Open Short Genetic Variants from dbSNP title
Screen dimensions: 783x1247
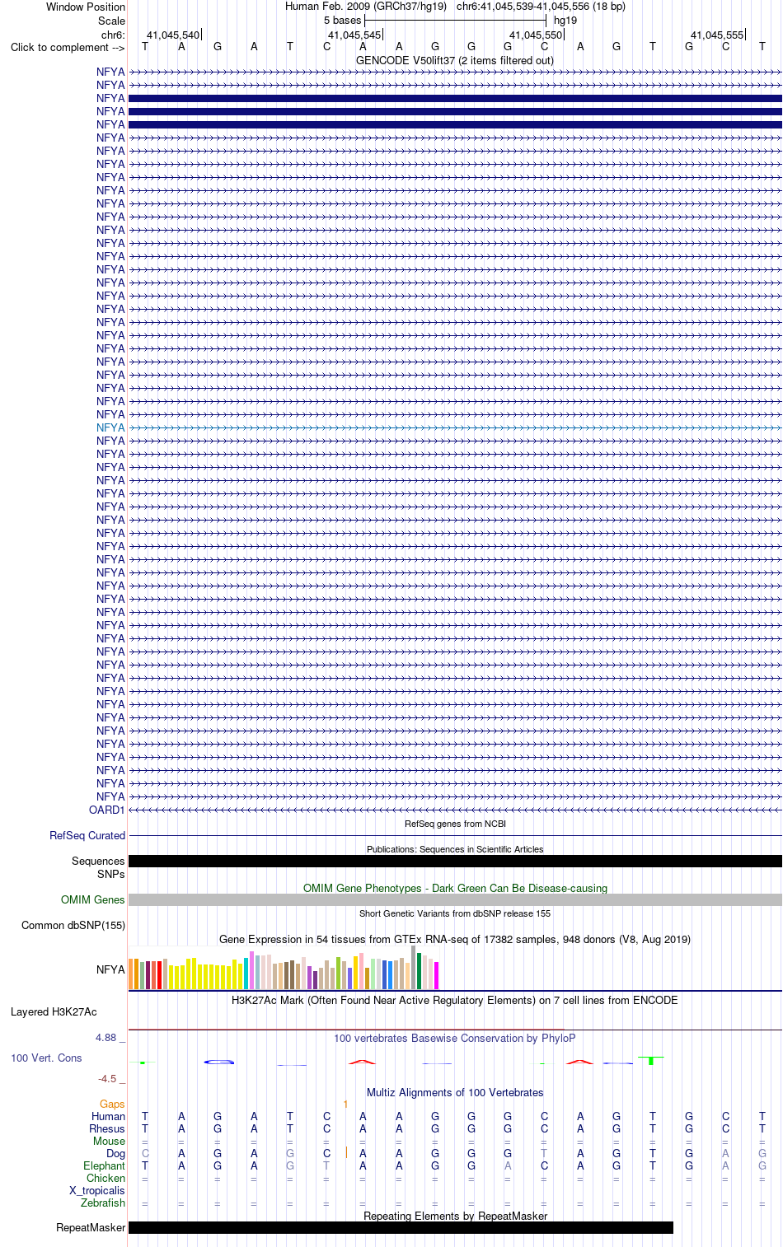point(455,913)
